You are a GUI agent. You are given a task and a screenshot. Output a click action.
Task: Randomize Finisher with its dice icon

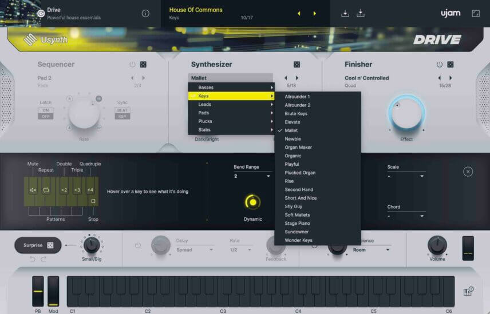coord(451,64)
